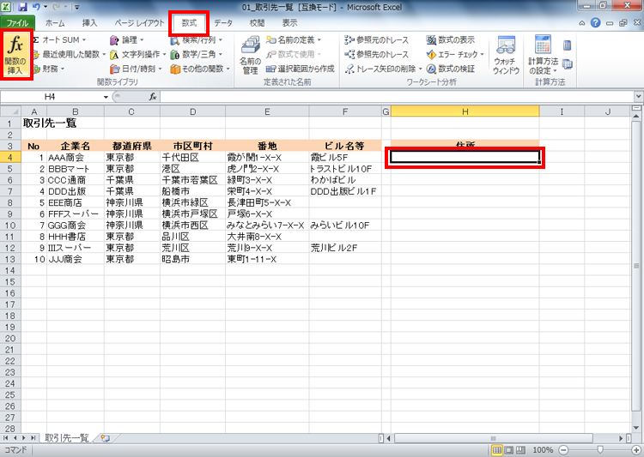
Task: Open the Logical (論理) functions dropdown
Action: [x=127, y=39]
